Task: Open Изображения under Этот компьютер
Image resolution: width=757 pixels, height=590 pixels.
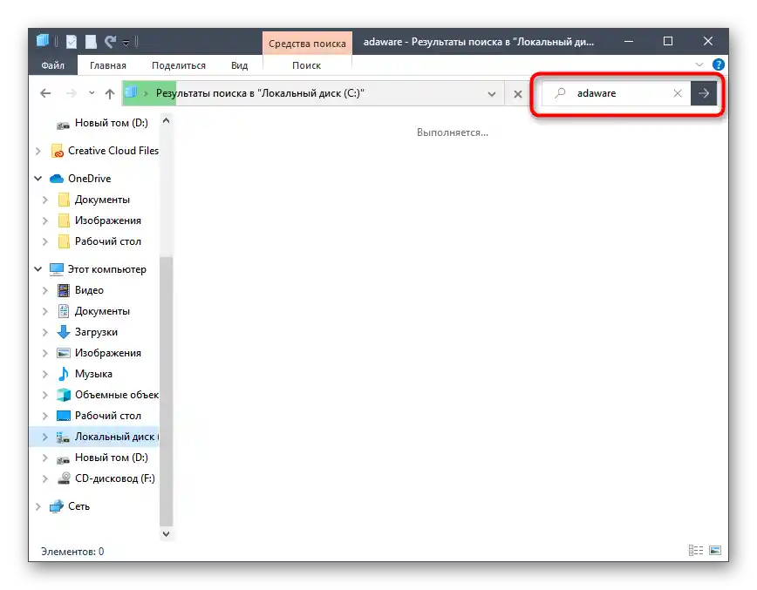Action: (x=107, y=353)
